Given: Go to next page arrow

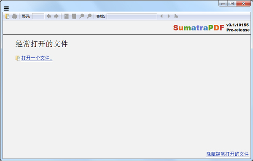Looking at the screenshot, I should point(57,16).
